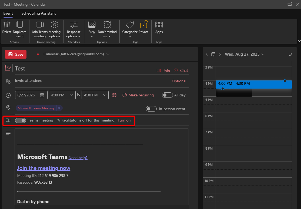Click Join the meeting now link
This screenshot has height=209, width=301.
tap(44, 168)
